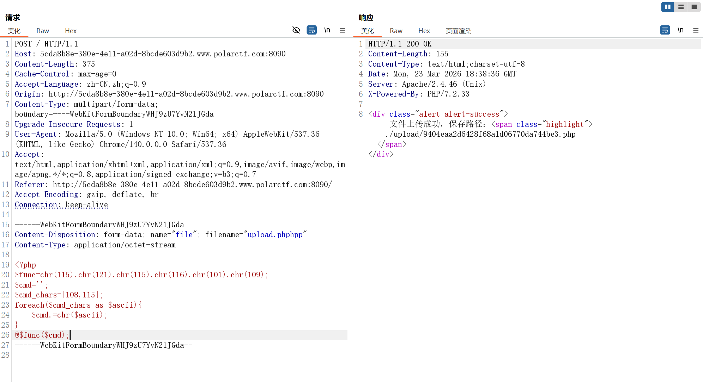Viewport: 703px width, 382px height.
Task: Place cursor on the @$func($cmd) line
Action: [42, 335]
